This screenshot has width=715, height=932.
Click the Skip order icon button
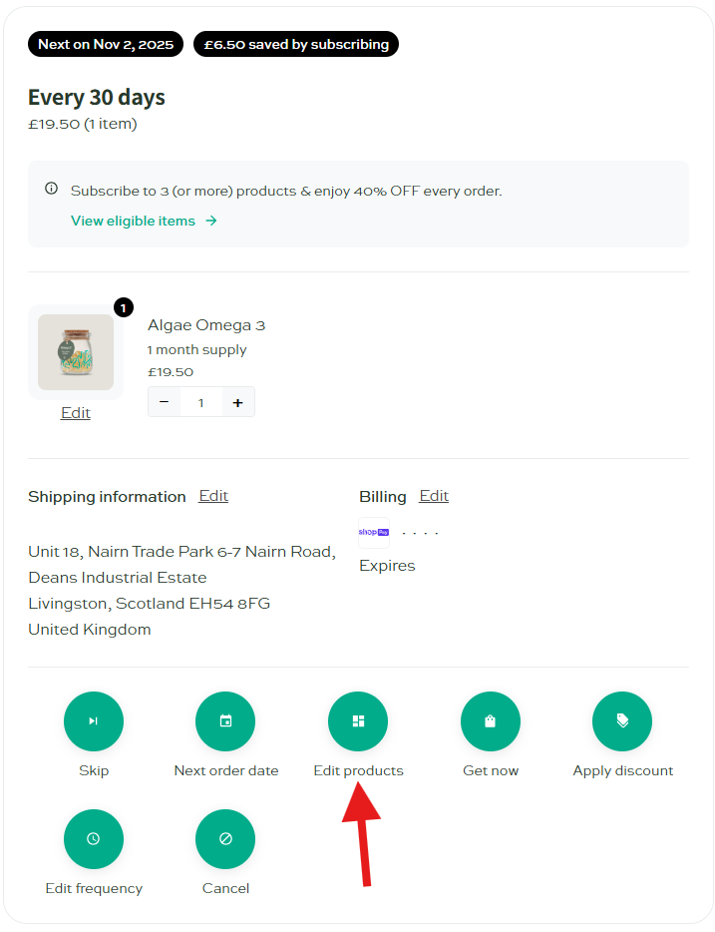tap(93, 721)
